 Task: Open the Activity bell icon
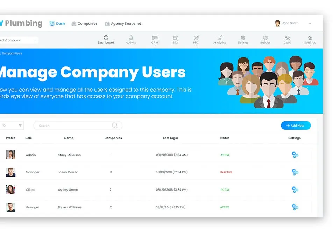click(x=131, y=37)
